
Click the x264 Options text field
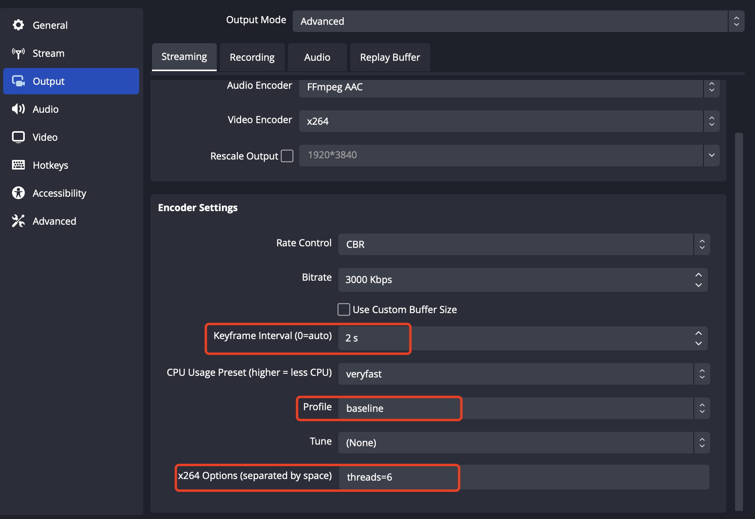point(524,477)
